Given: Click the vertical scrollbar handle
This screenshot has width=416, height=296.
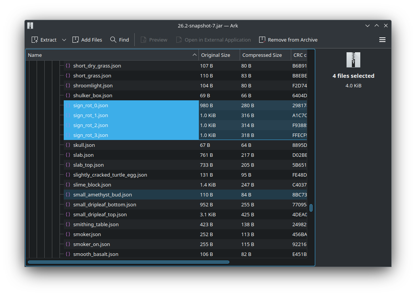Looking at the screenshot, I should click(x=311, y=208).
